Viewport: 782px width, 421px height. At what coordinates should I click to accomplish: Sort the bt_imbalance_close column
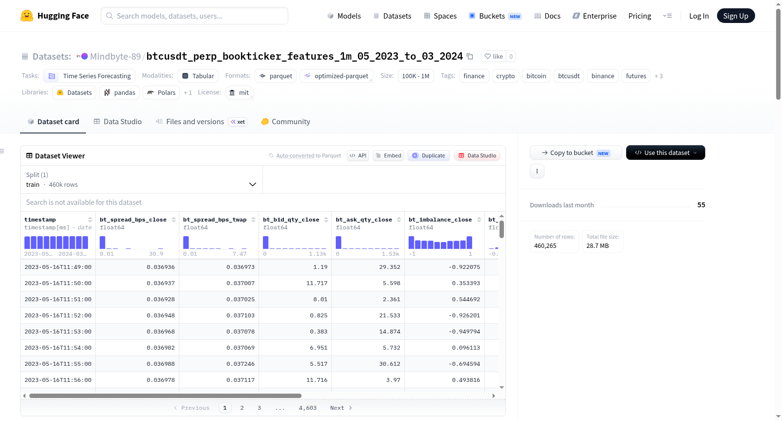tap(479, 220)
